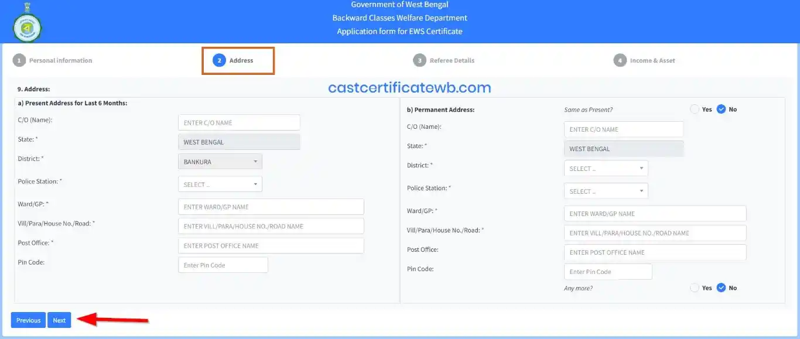Image resolution: width=800 pixels, height=339 pixels.
Task: Open the District dropdown showing BANKURA
Action: [220, 161]
